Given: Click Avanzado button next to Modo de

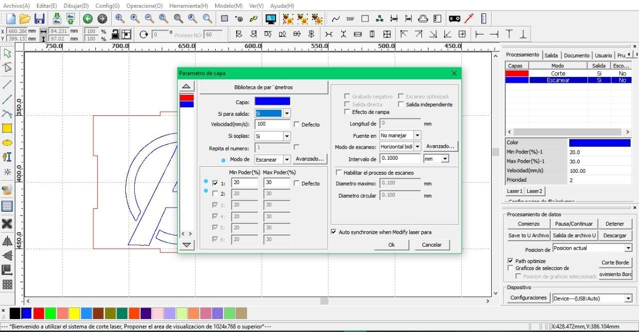Looking at the screenshot, I should [x=310, y=159].
